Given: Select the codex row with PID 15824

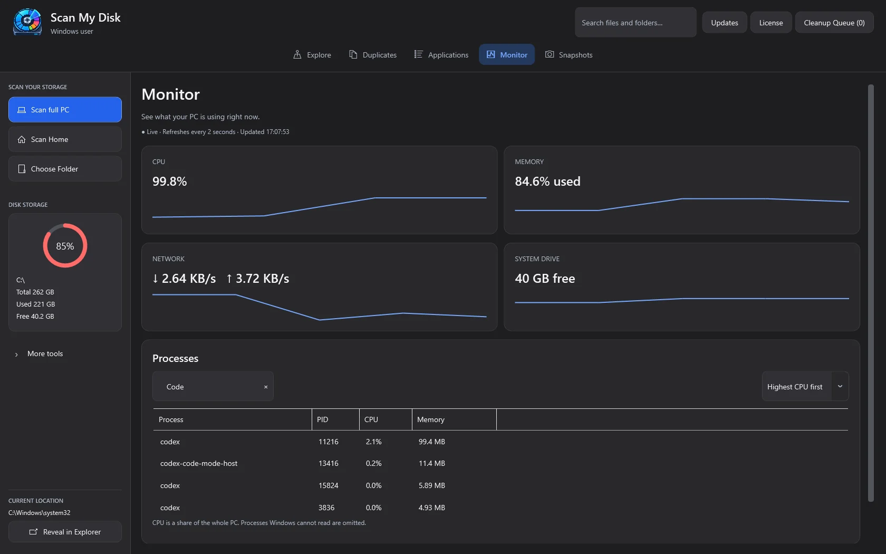Looking at the screenshot, I should (x=500, y=485).
